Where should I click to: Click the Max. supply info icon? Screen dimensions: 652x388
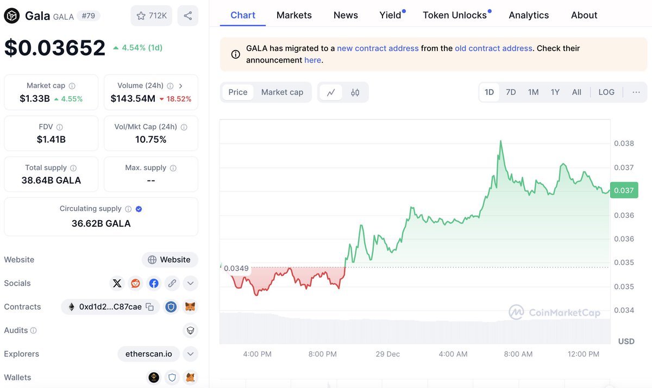coord(173,168)
